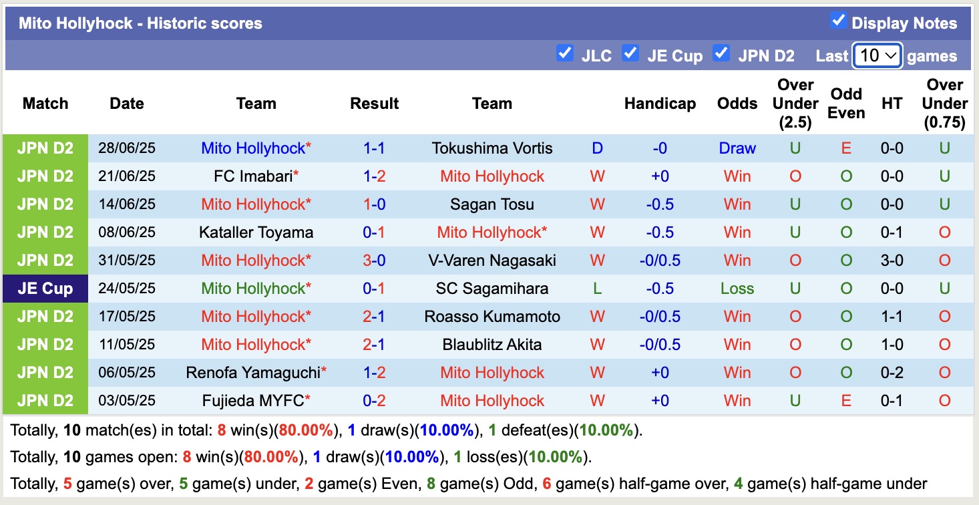Uncheck the JPN D2 league filter
979x505 pixels.
click(721, 53)
